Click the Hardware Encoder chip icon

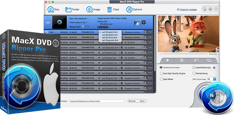[x=161, y=68]
